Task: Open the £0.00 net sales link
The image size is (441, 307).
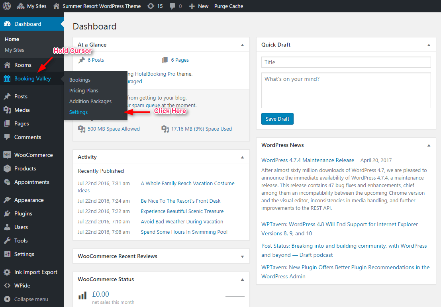Action: [100, 294]
